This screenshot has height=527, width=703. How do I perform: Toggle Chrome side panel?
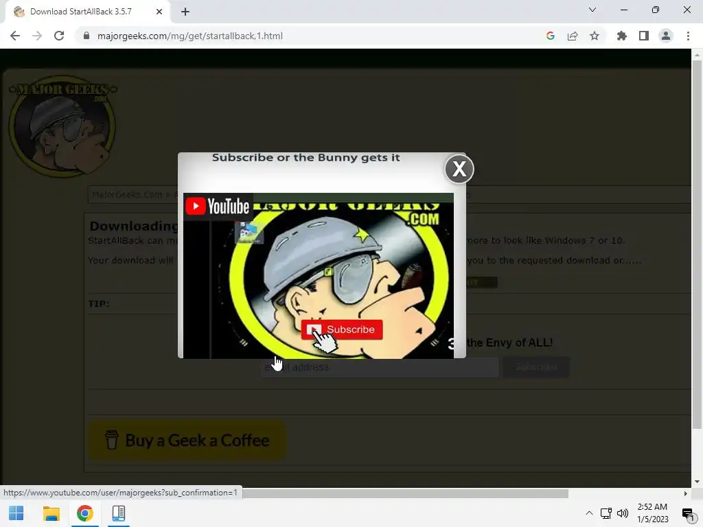click(x=644, y=36)
